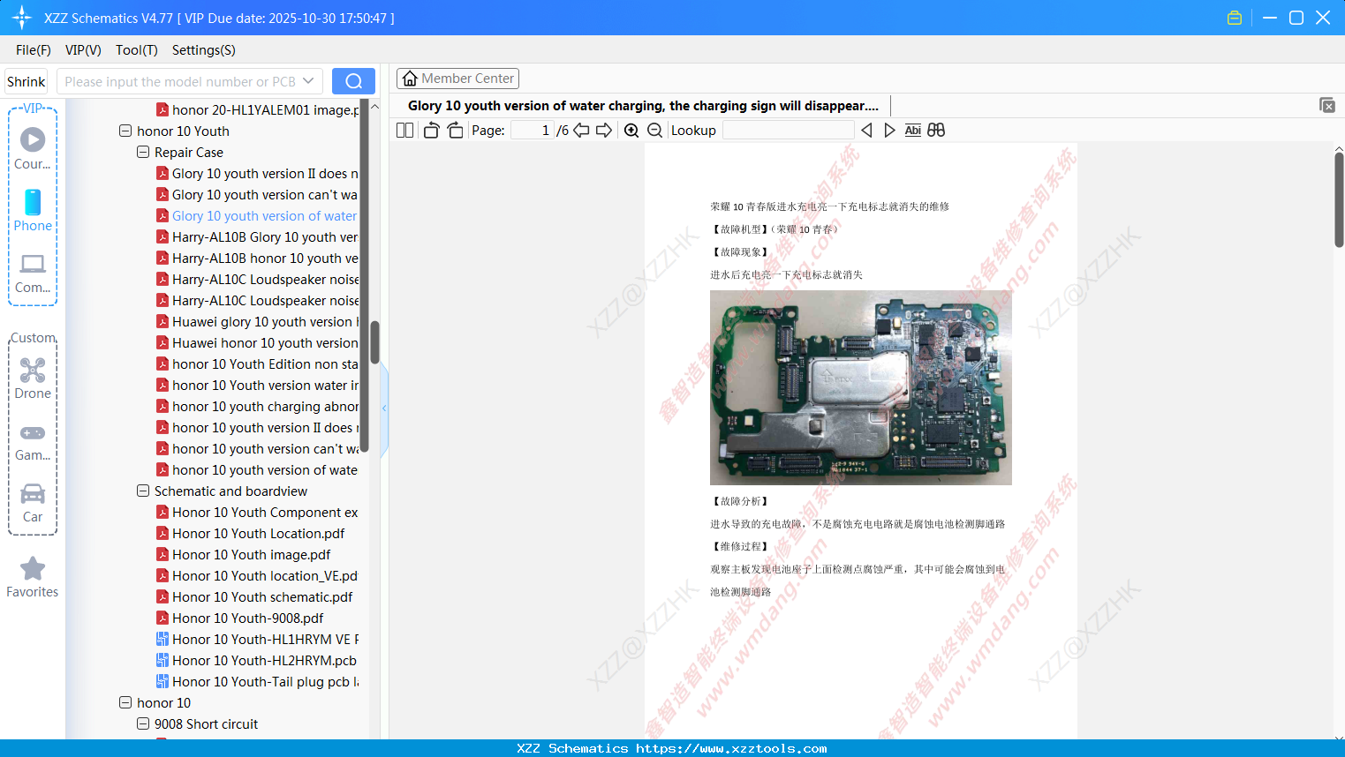Open Harry-AL10B Glory 10 youth file
Viewport: 1345px width, 757px height.
258,236
